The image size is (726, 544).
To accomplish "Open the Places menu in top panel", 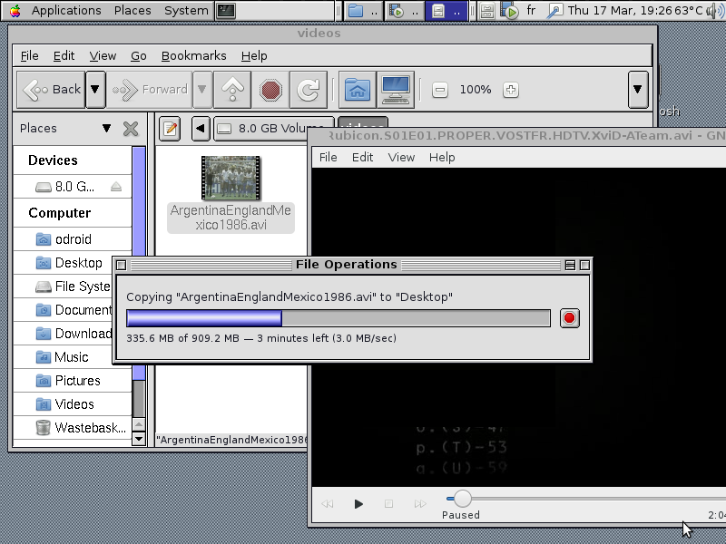I will (x=132, y=11).
